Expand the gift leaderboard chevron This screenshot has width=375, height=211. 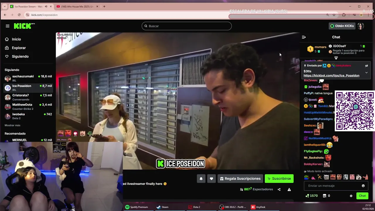(336, 58)
